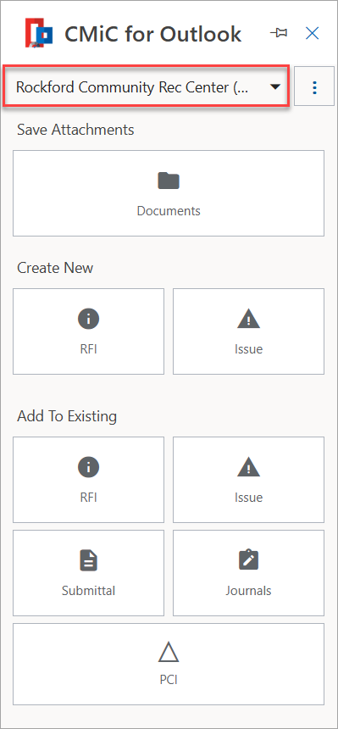Create a new RFI

coord(88,331)
